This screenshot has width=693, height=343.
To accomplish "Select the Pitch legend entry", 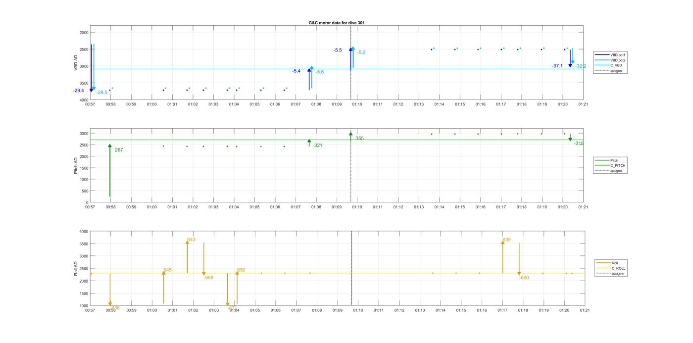I will pyautogui.click(x=611, y=160).
